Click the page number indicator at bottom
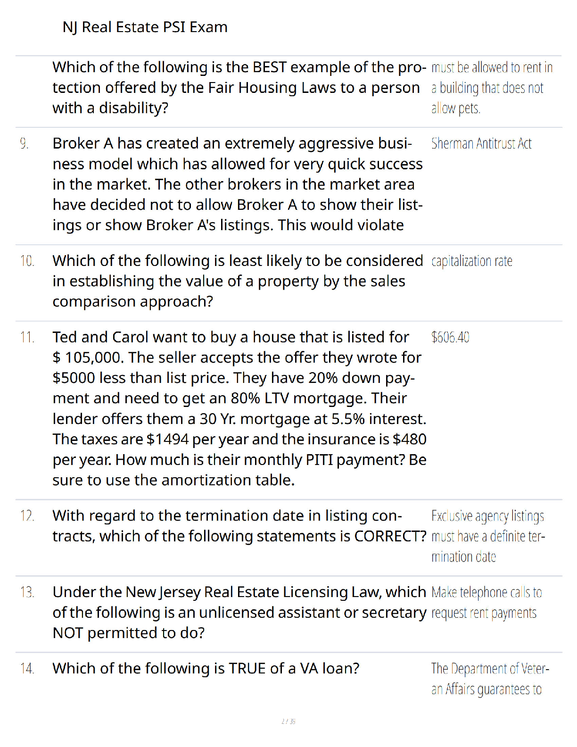 pos(288,721)
